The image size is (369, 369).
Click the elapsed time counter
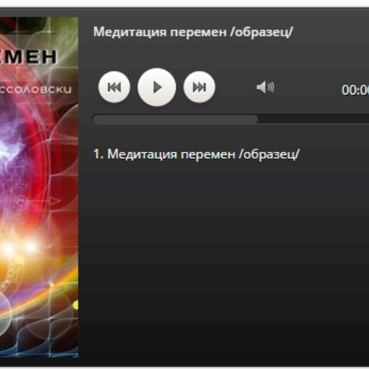(355, 90)
